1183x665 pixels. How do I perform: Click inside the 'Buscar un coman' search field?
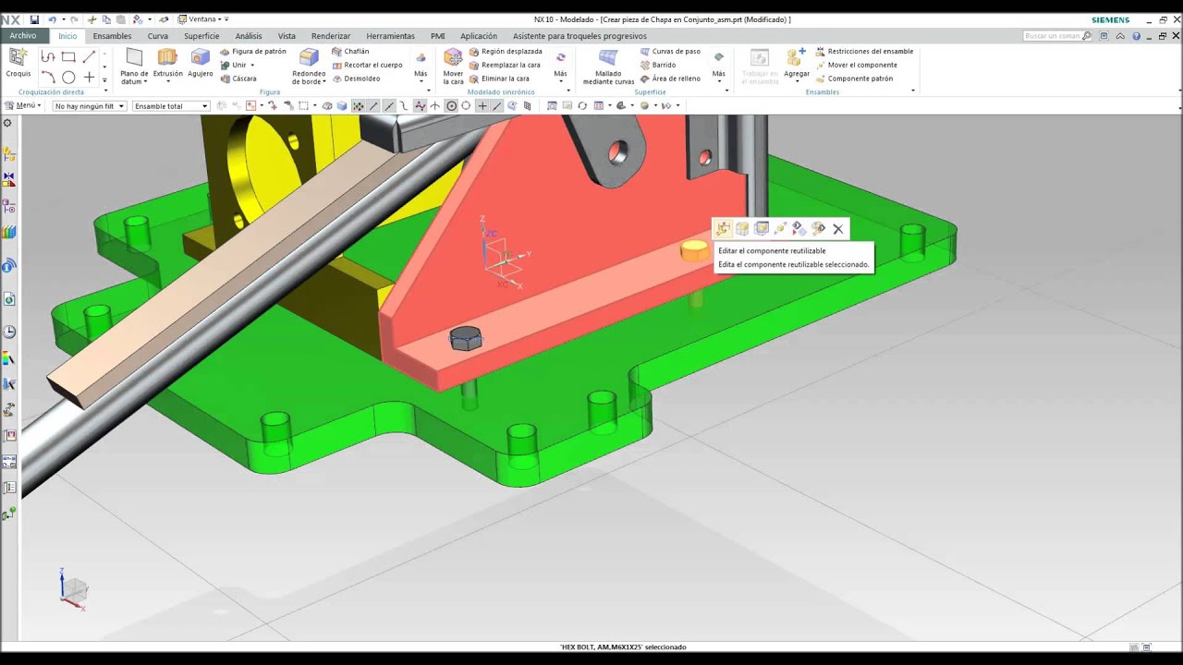tap(1052, 36)
